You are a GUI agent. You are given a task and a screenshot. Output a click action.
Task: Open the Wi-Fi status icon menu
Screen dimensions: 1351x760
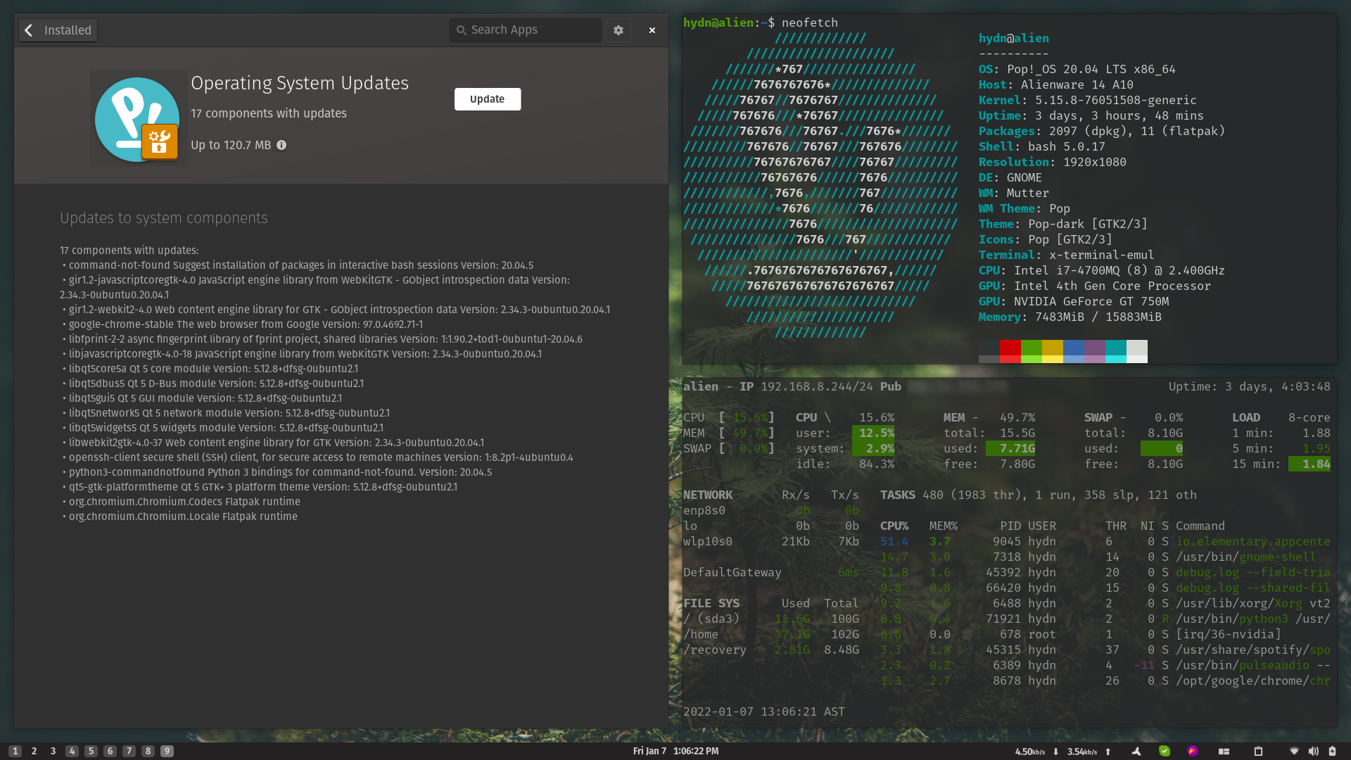click(x=1293, y=751)
